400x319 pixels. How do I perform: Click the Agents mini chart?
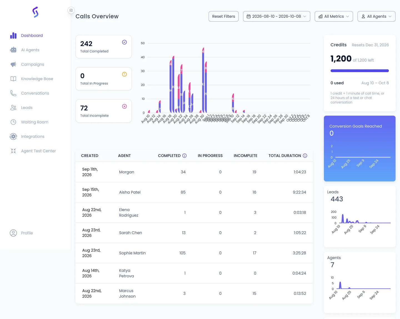pos(360,288)
